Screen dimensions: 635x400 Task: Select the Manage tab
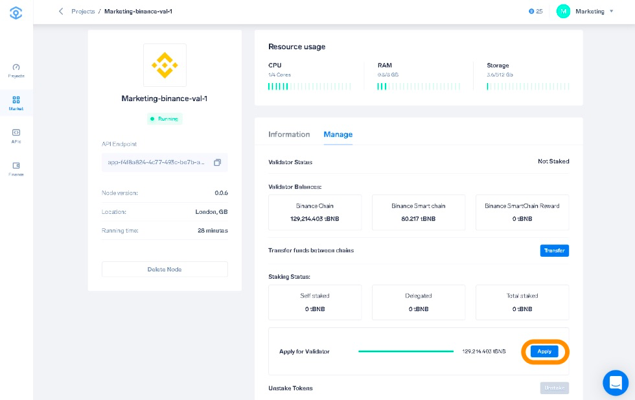(338, 134)
